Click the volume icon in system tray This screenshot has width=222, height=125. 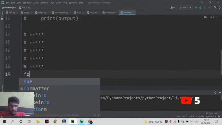click(x=191, y=122)
